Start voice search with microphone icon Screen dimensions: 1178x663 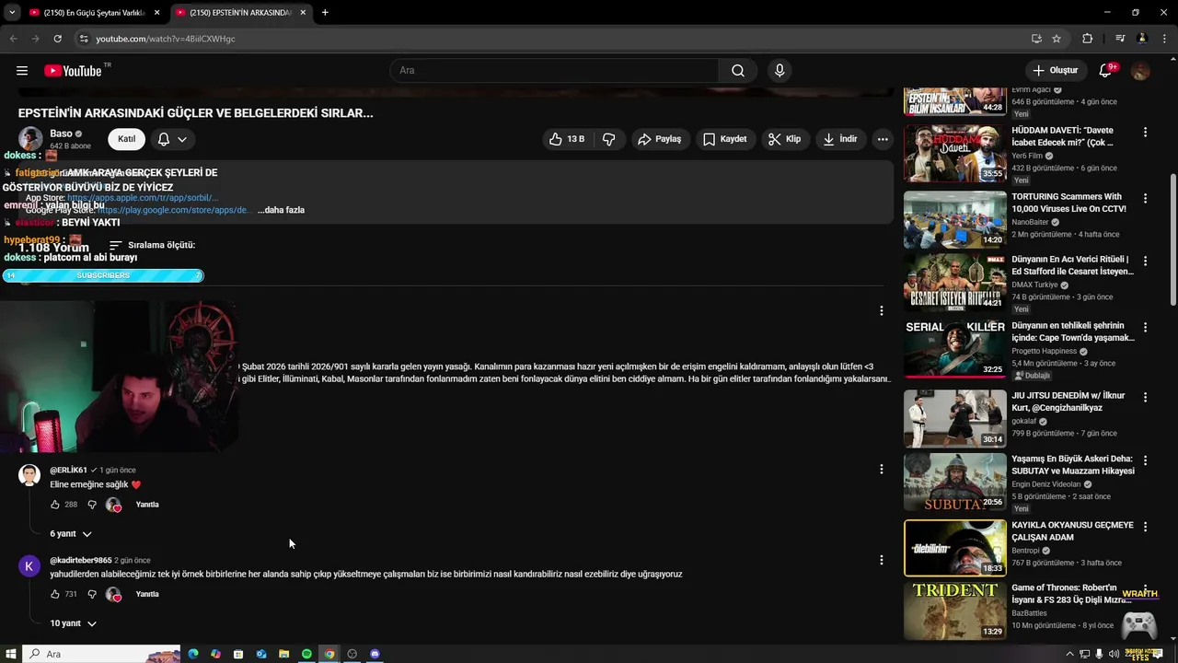780,70
